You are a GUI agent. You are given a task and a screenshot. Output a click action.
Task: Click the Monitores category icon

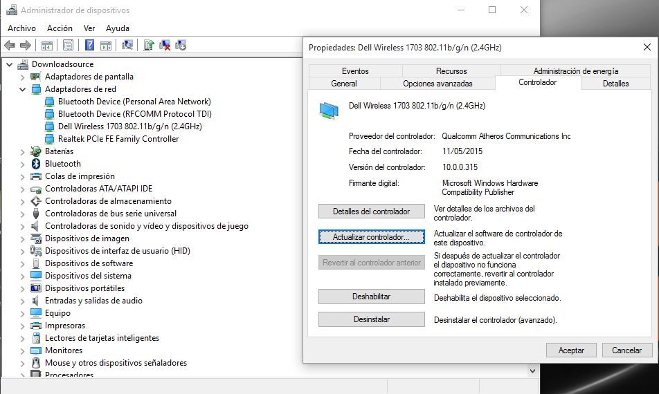pos(36,350)
